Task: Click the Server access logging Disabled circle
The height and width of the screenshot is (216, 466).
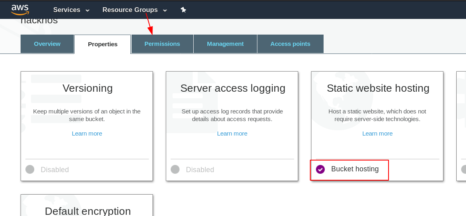Action: (x=176, y=169)
